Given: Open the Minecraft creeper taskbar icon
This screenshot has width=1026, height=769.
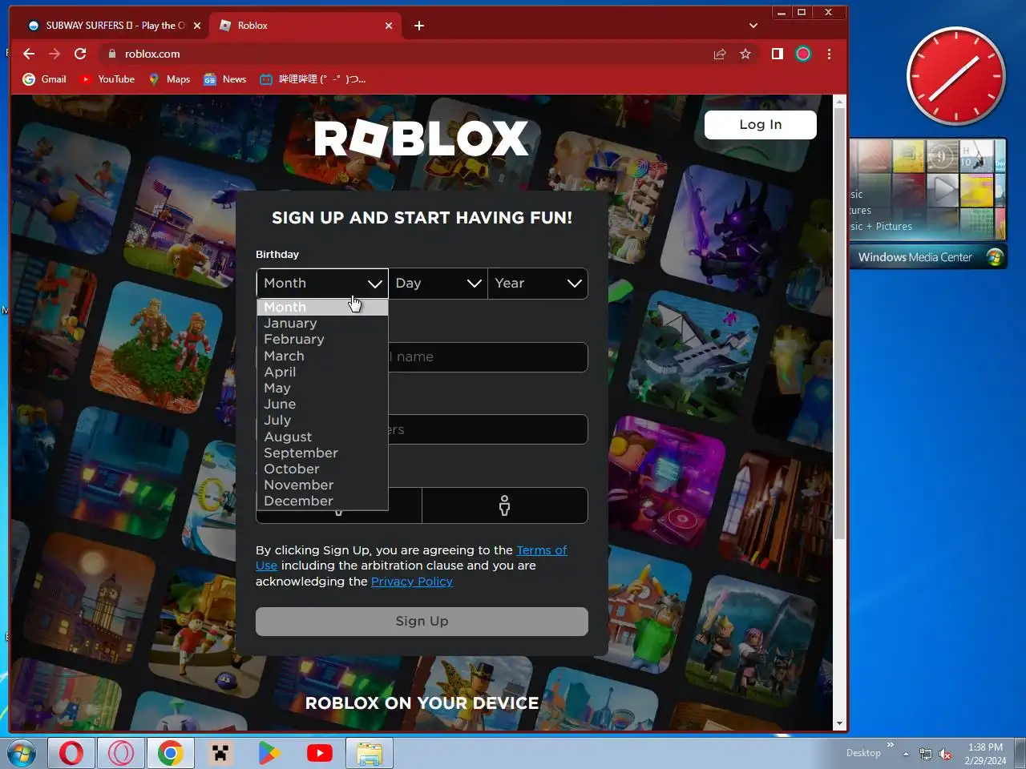Looking at the screenshot, I should [220, 753].
